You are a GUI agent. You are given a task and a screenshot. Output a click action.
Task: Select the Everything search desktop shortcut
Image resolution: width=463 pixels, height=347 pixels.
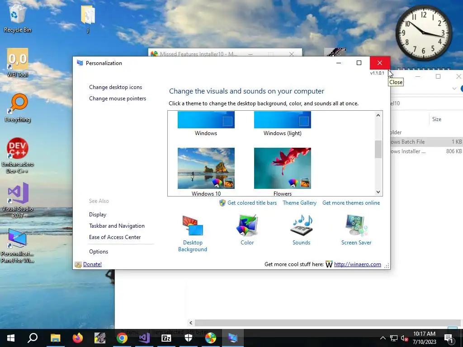[18, 108]
